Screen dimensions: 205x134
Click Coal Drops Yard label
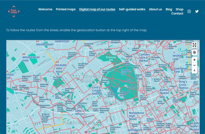181,70
